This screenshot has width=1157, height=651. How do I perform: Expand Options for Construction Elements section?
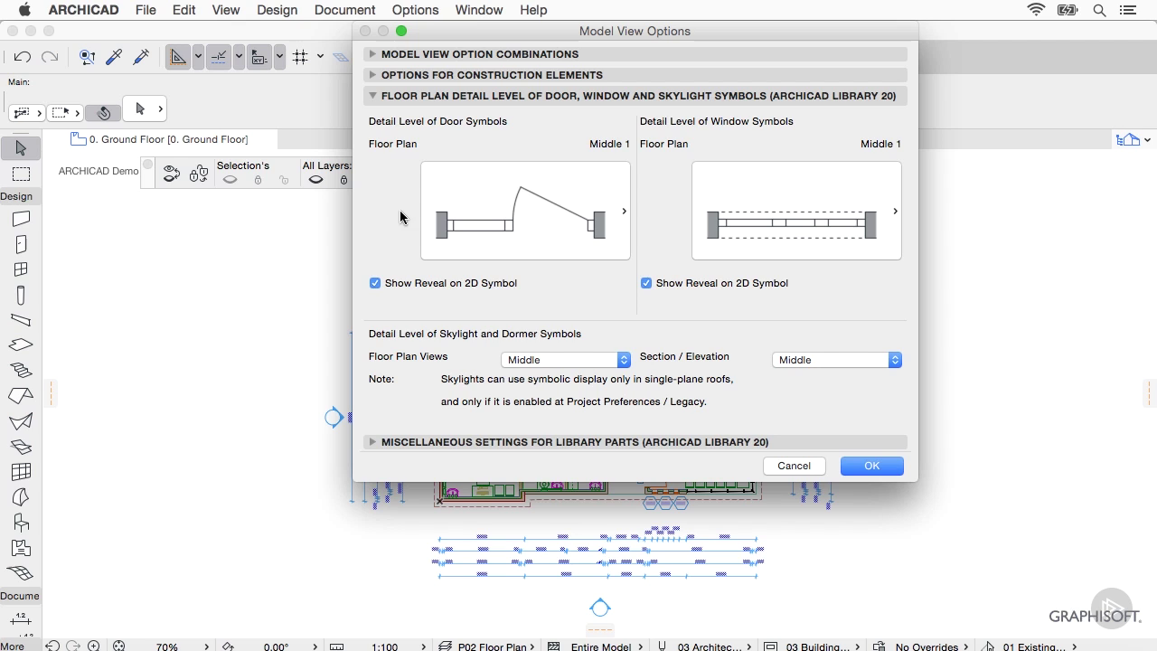pyautogui.click(x=372, y=75)
